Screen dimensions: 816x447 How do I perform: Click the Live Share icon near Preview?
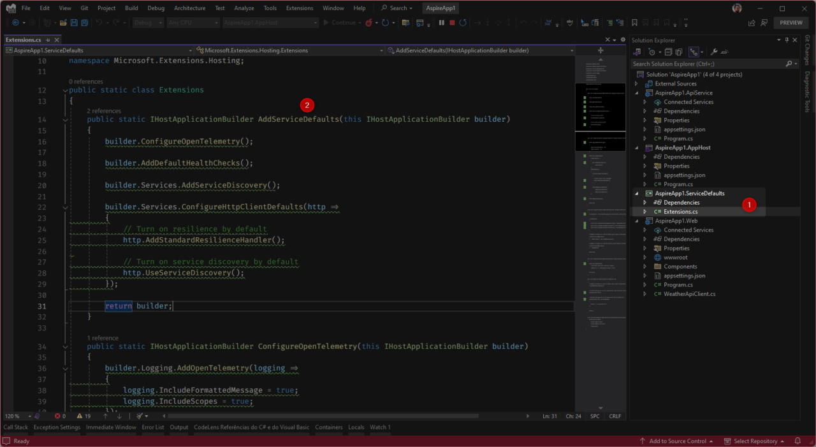[752, 22]
